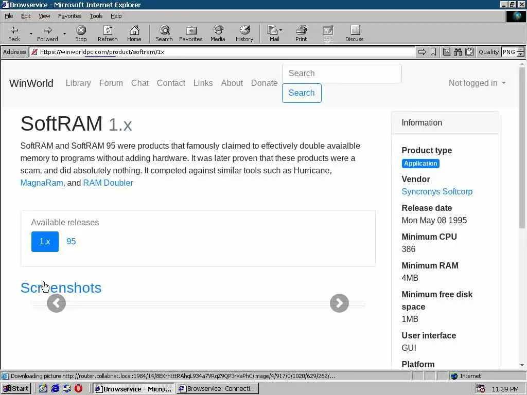Click the Back toolbar button
The height and width of the screenshot is (395, 527).
pyautogui.click(x=14, y=33)
